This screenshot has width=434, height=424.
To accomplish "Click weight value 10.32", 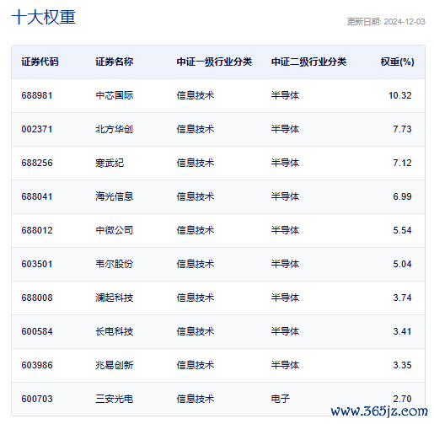I will [x=400, y=95].
